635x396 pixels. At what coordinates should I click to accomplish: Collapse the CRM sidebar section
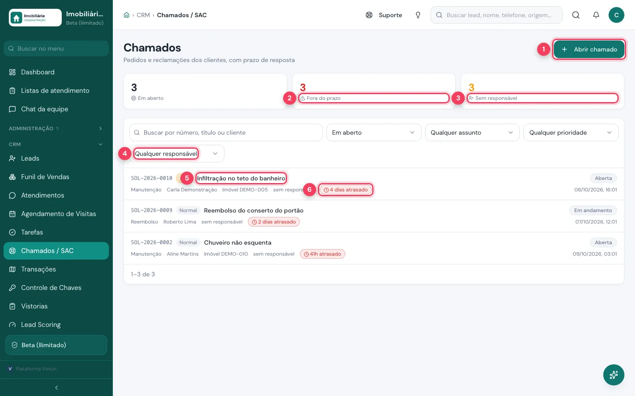[x=56, y=144]
